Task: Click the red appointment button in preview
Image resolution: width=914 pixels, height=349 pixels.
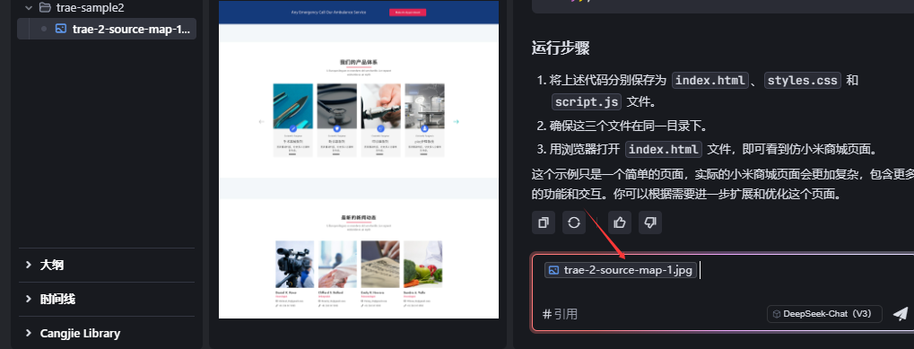Action: click(x=407, y=13)
